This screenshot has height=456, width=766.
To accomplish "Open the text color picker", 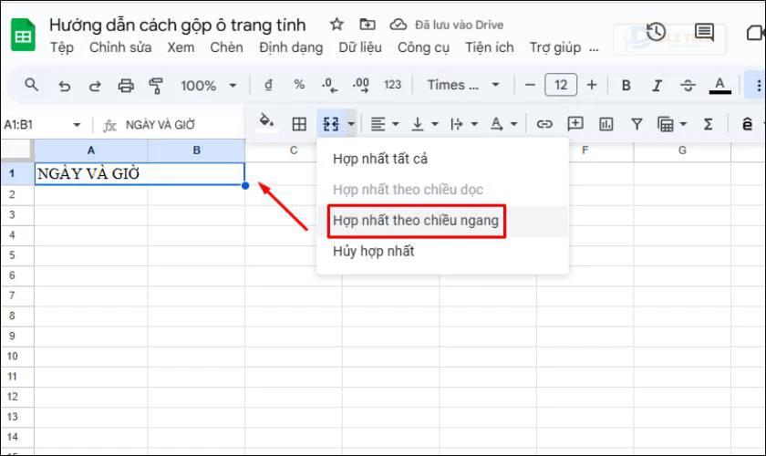I will [x=719, y=86].
